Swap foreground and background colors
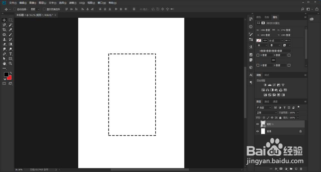Viewport: 321px width, 172px height. click(x=11, y=73)
